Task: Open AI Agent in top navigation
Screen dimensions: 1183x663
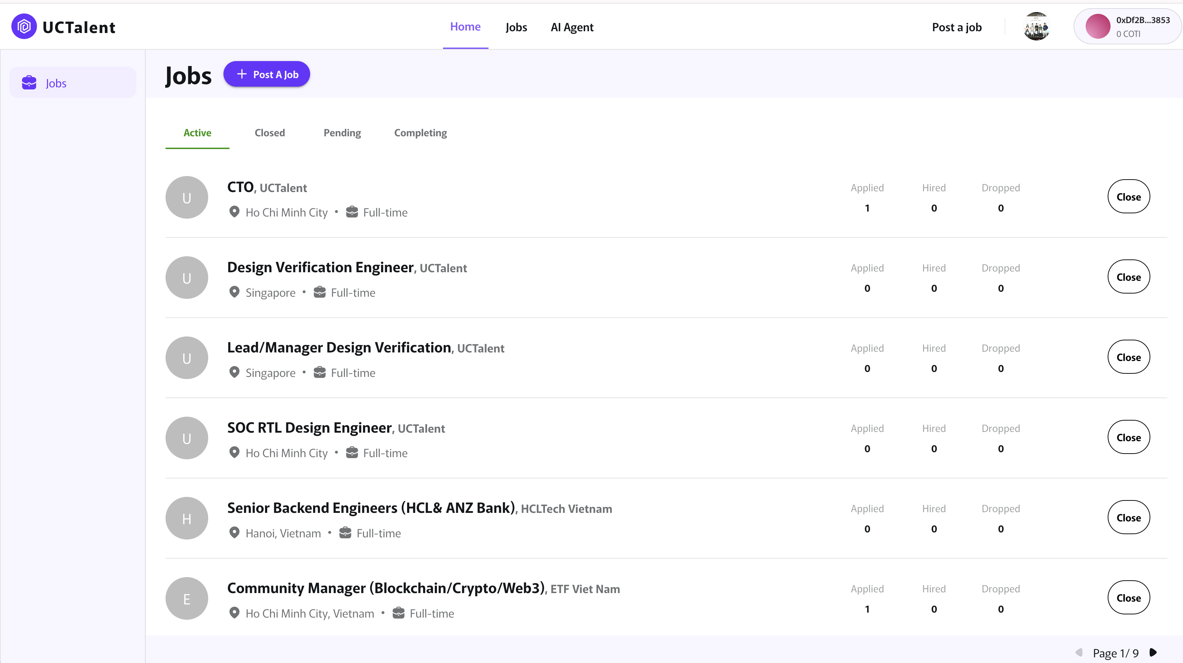Action: (x=572, y=27)
